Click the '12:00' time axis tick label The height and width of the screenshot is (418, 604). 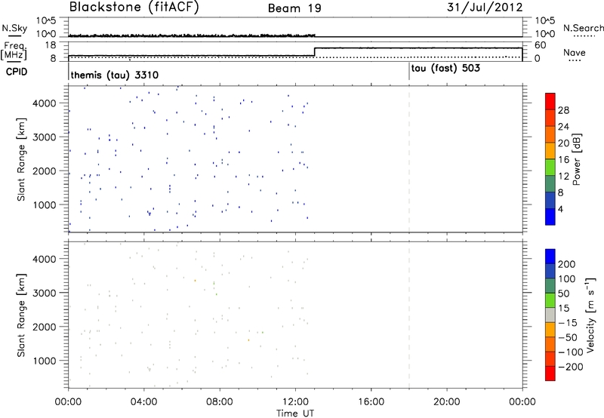pos(295,402)
